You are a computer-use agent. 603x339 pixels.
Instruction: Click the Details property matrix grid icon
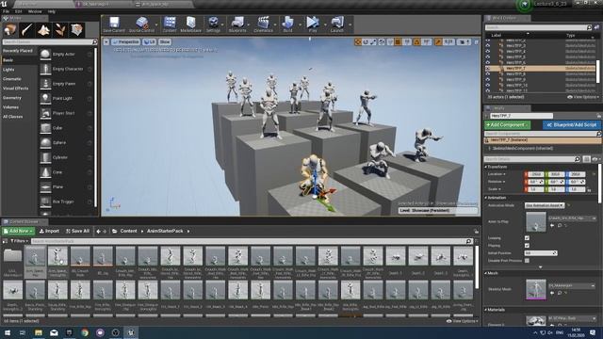[x=586, y=159]
